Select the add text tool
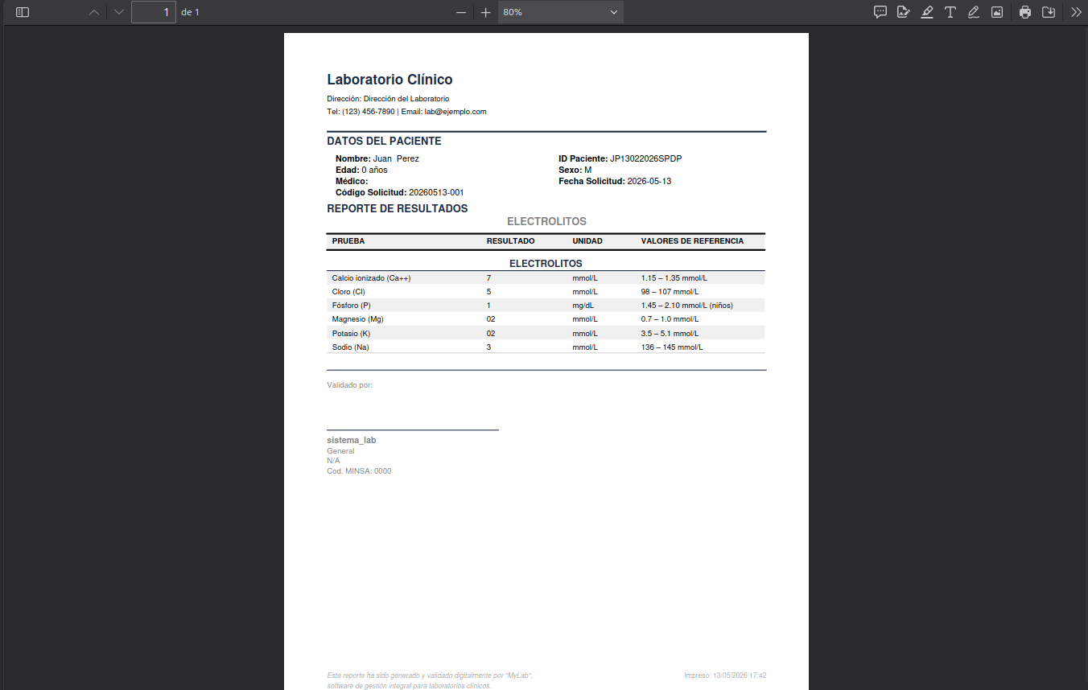 tap(950, 12)
